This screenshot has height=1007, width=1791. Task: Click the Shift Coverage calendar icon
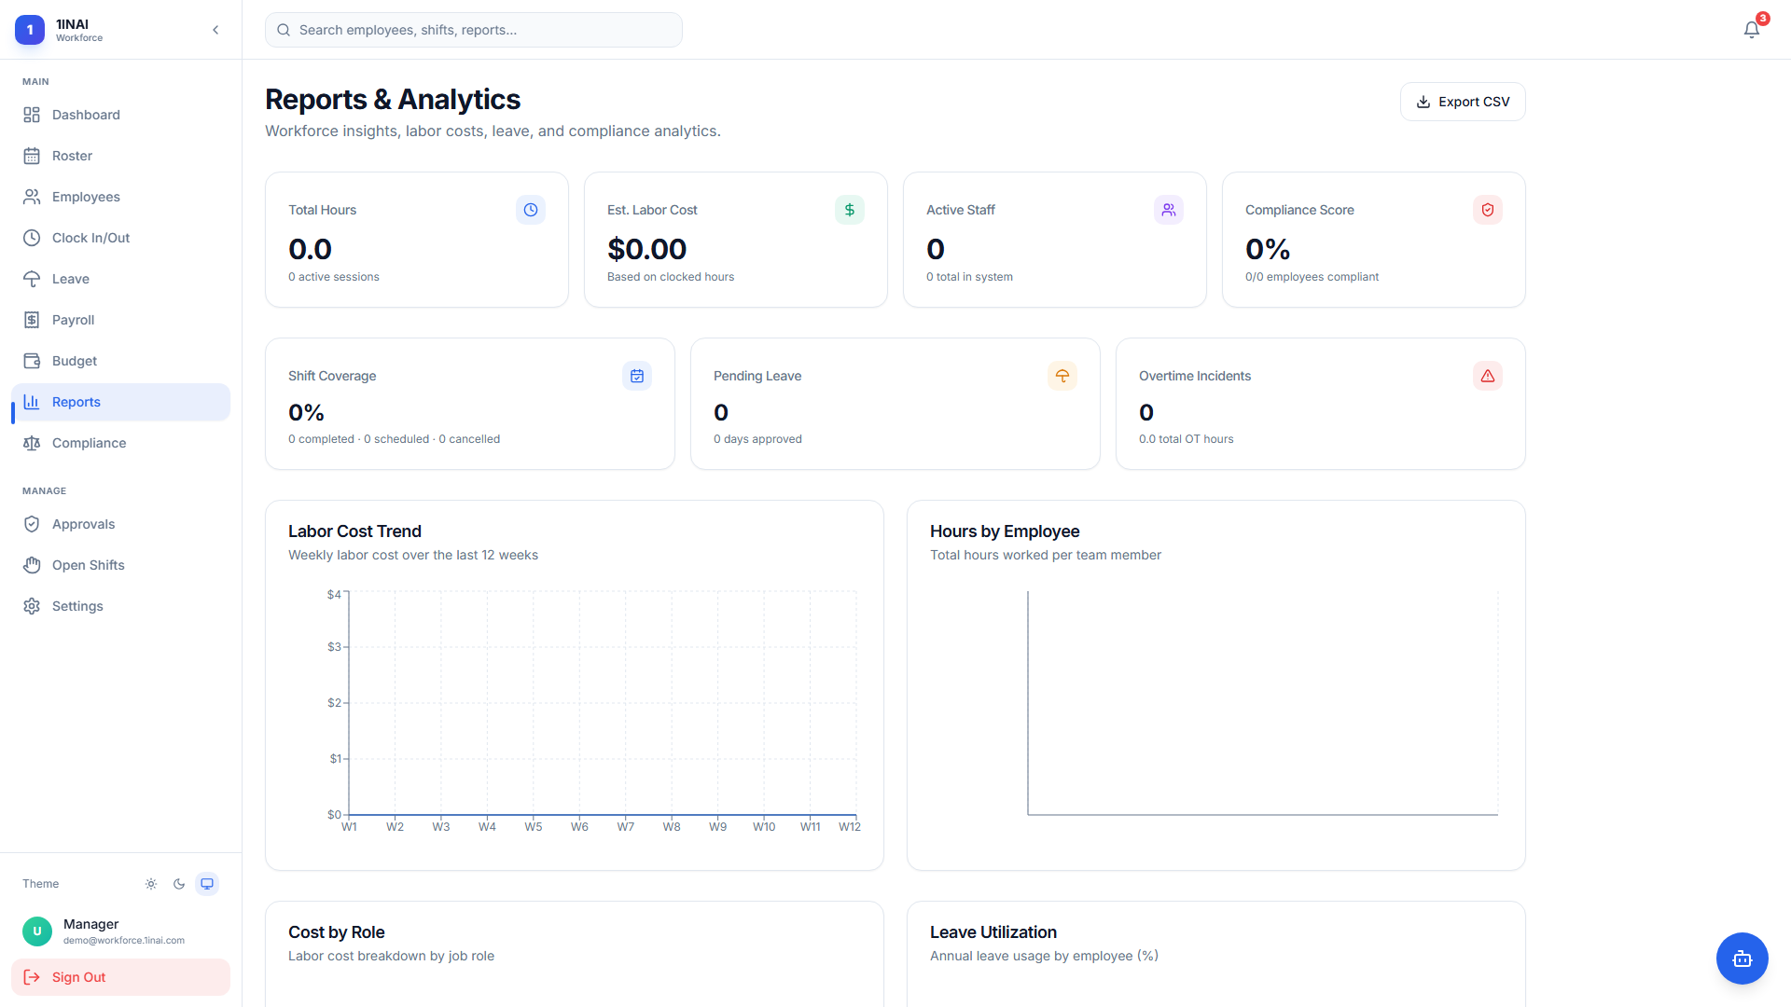coord(637,376)
